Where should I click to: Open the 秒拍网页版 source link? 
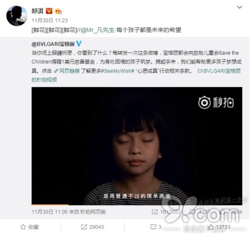(93, 212)
